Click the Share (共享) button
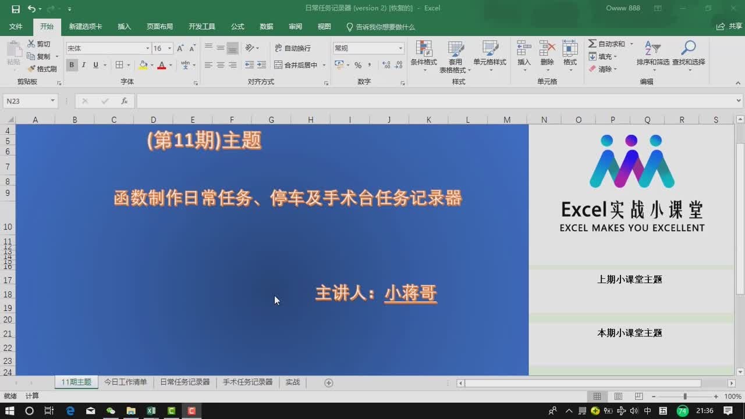The image size is (745, 419). [x=729, y=27]
